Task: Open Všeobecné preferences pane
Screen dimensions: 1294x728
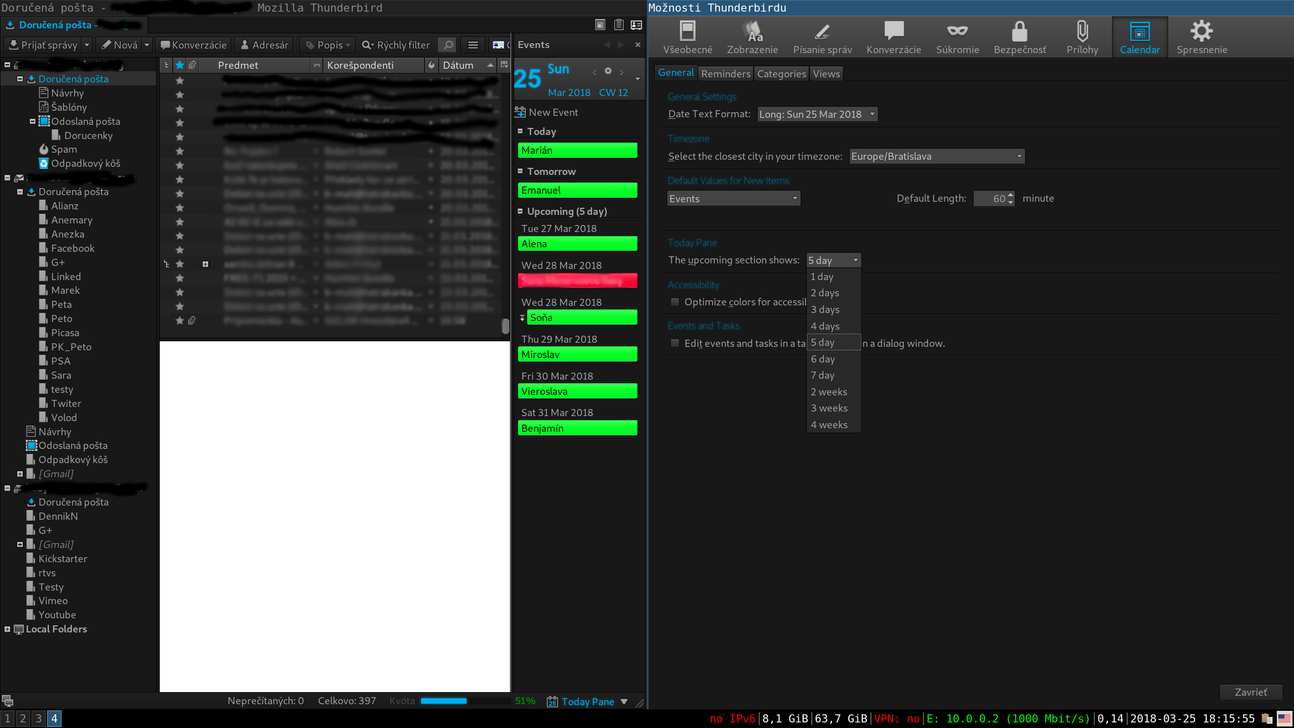Action: tap(687, 37)
